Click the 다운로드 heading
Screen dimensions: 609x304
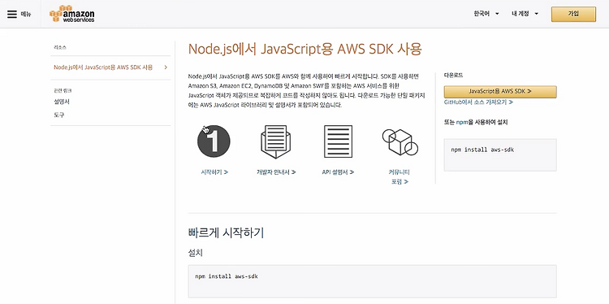pos(453,76)
